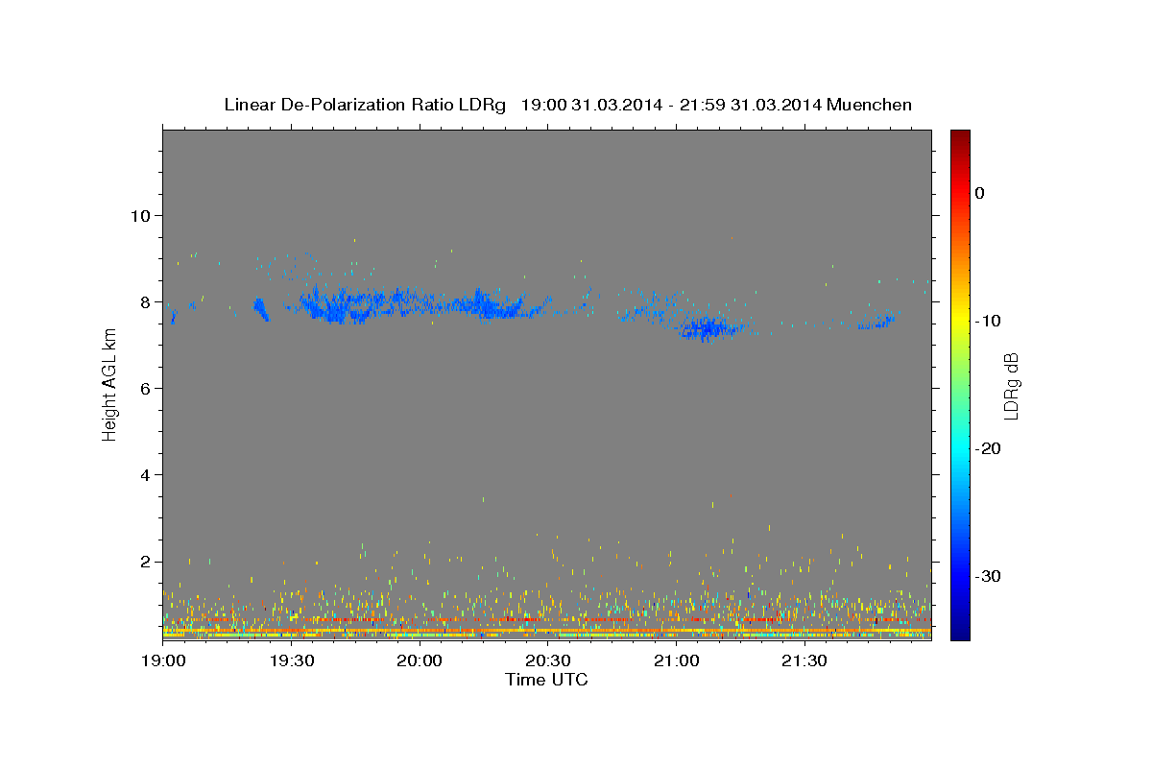This screenshot has height=768, width=1152.
Task: Click the height tick label 6
Action: [146, 388]
